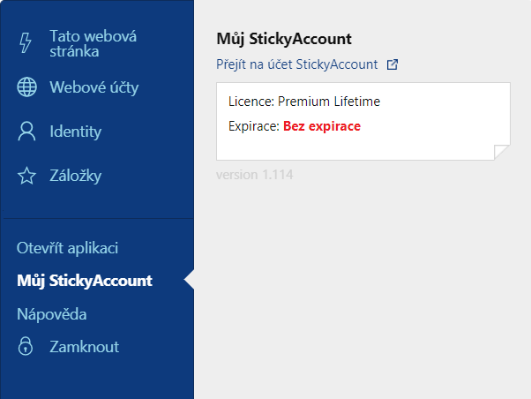Select the Webové účty menu entry
This screenshot has width=531, height=399.
pyautogui.click(x=94, y=87)
